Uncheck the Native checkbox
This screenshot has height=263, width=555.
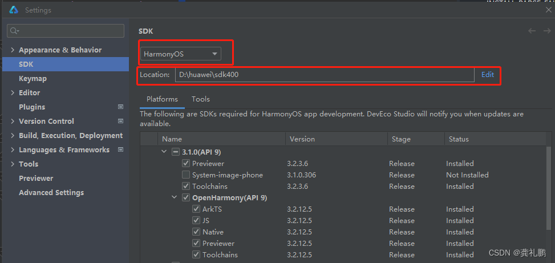tap(196, 232)
